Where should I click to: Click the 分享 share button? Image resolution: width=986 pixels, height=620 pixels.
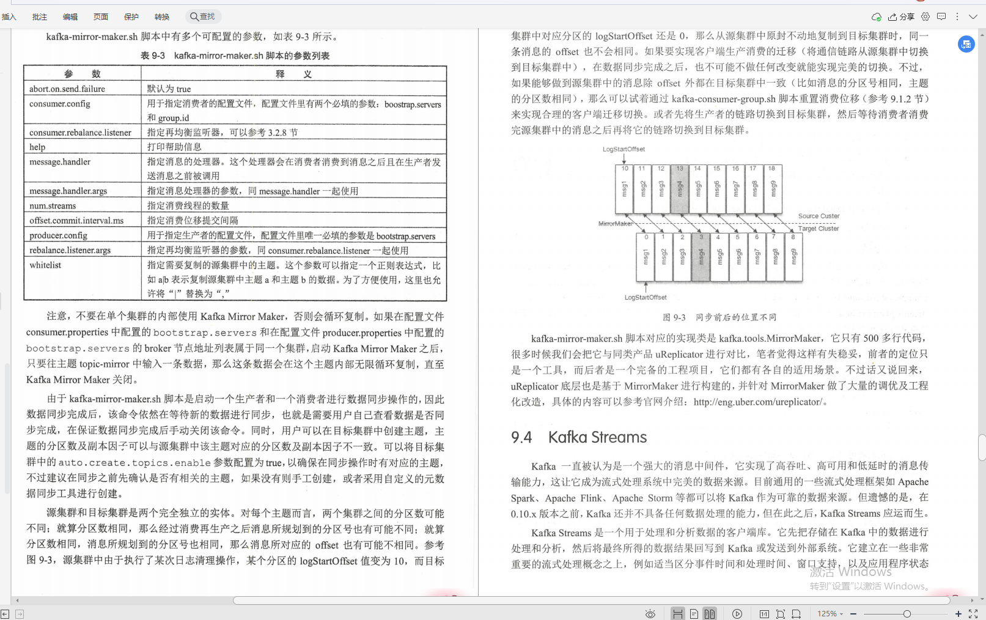[902, 17]
